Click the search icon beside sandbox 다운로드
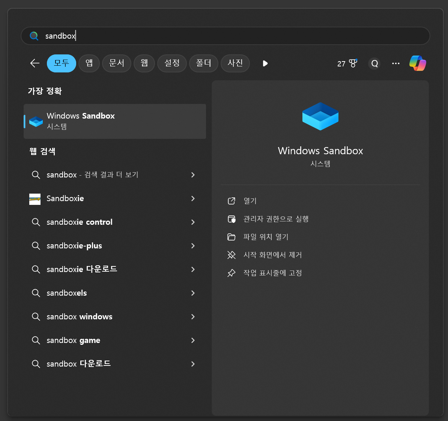 pos(36,364)
